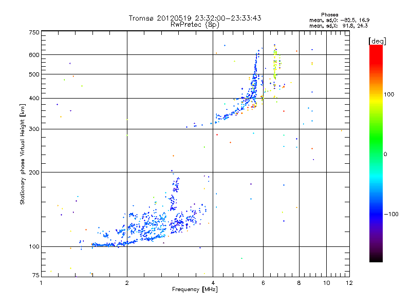Click the "[deg]" unit label above the color bar
This screenshot has height=308, width=411.
pyautogui.click(x=377, y=41)
